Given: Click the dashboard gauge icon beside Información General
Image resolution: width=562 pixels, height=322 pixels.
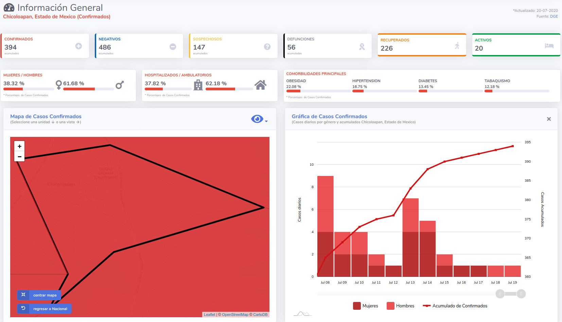Looking at the screenshot, I should tap(9, 7).
